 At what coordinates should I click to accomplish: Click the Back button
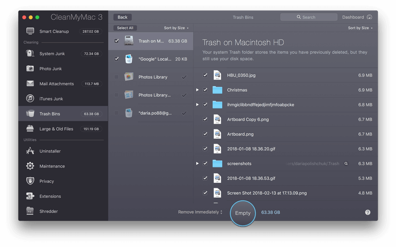(123, 17)
